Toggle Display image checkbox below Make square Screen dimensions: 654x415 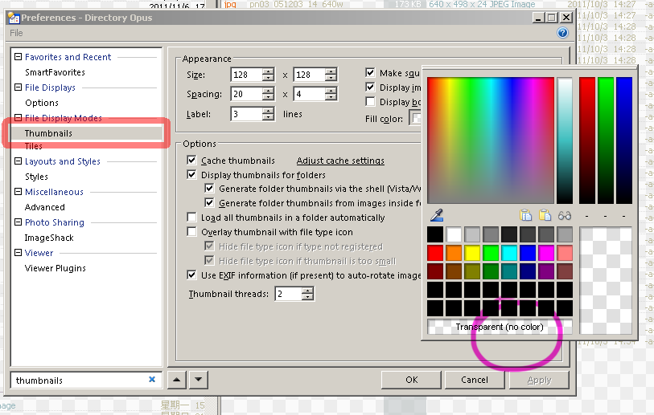click(x=370, y=87)
